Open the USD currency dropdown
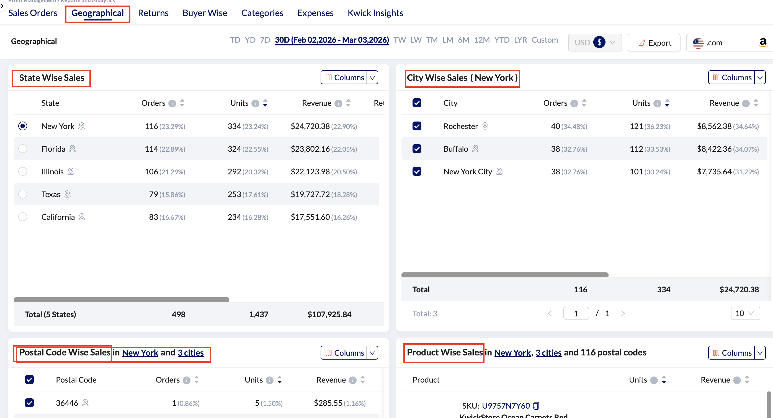This screenshot has height=418, width=773. [594, 43]
